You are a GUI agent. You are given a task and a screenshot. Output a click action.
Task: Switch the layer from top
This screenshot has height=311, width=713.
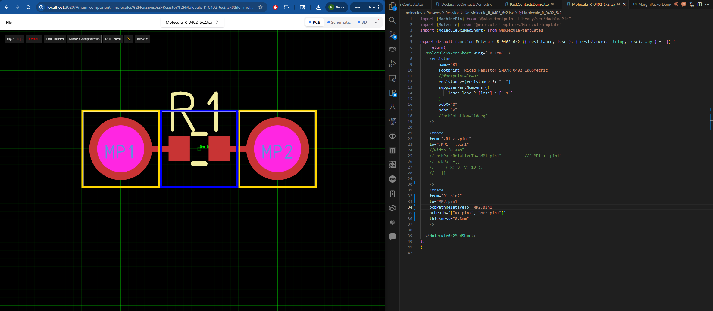click(x=14, y=39)
